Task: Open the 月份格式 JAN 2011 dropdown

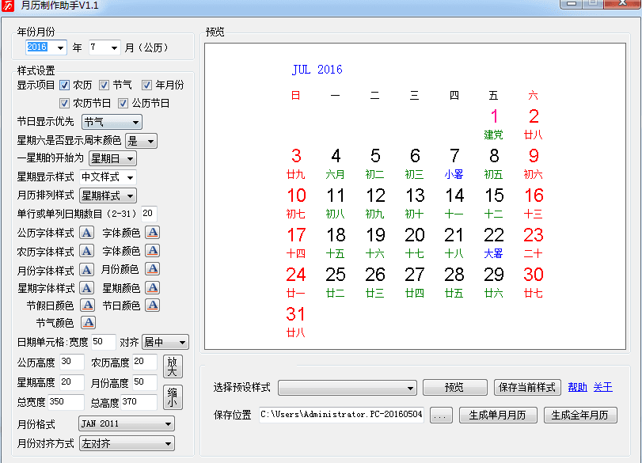Action: pyautogui.click(x=126, y=424)
